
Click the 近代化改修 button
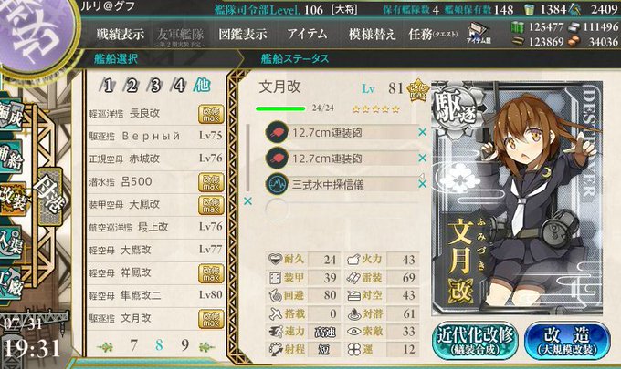pyautogui.click(x=475, y=340)
